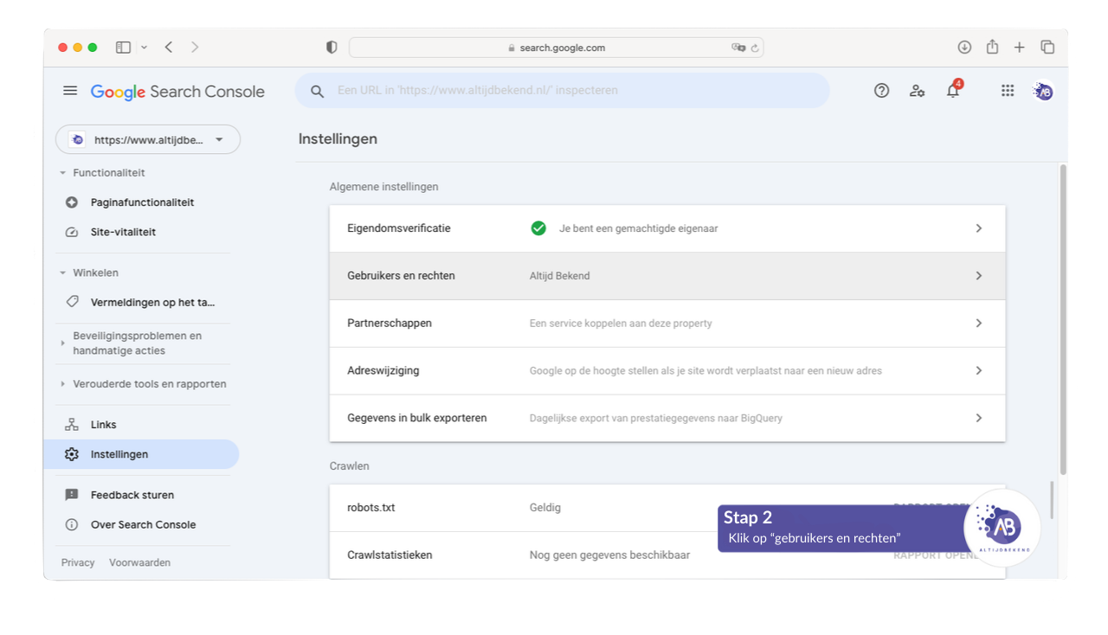Click the Privacy footer link
This screenshot has width=1108, height=635.
pos(78,562)
